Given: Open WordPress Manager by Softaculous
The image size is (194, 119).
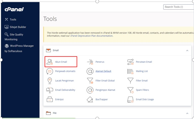Looking at the screenshot, I should point(19,48).
